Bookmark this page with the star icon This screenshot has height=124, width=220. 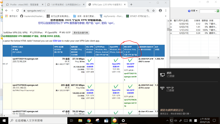[x=153, y=11]
